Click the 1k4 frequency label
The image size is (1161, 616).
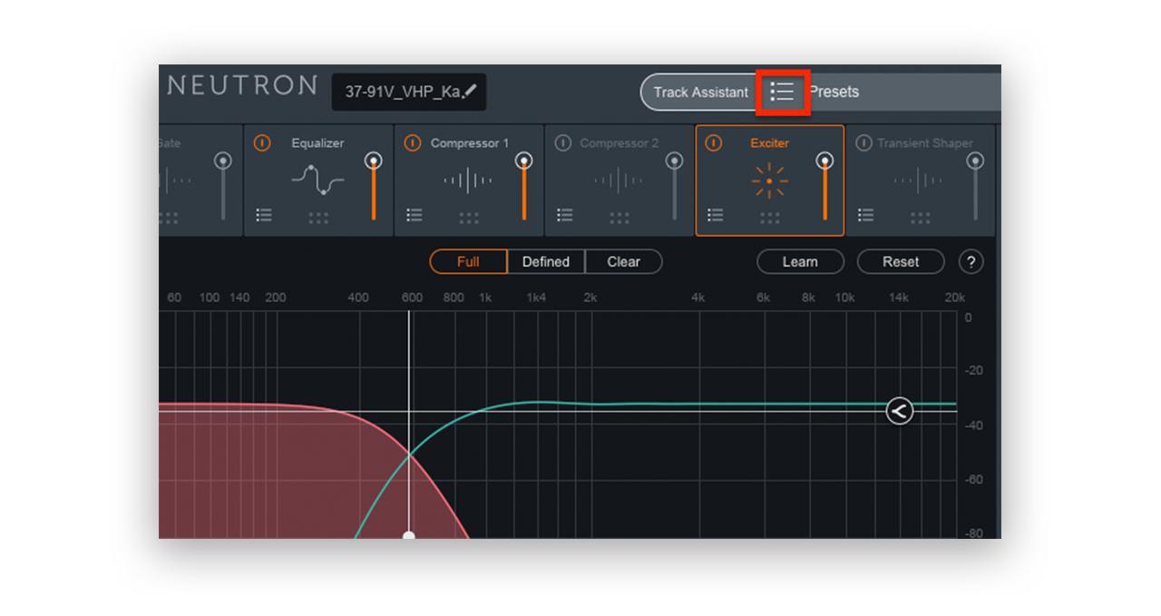coord(536,298)
